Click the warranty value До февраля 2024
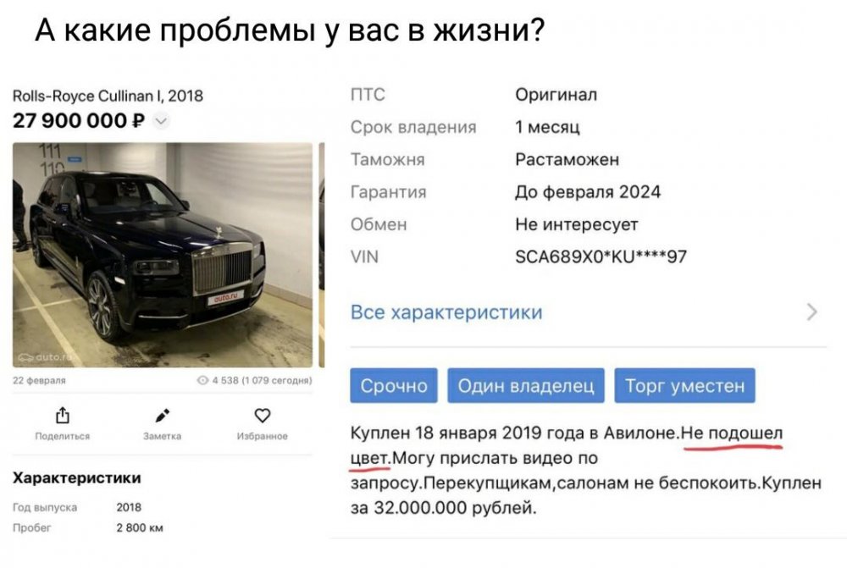The image size is (847, 568). point(588,192)
